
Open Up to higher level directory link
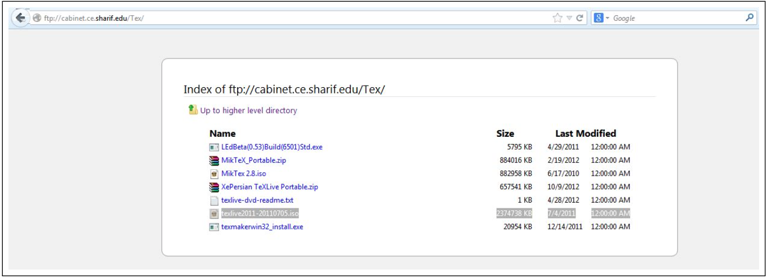click(x=248, y=110)
